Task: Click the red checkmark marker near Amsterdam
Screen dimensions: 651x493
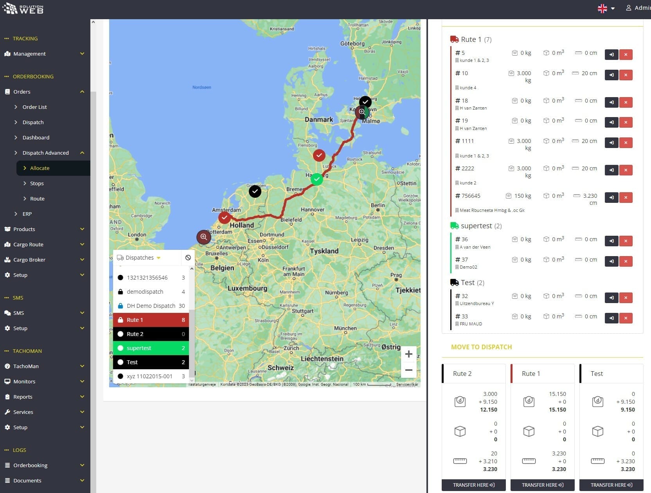Action: tap(224, 217)
